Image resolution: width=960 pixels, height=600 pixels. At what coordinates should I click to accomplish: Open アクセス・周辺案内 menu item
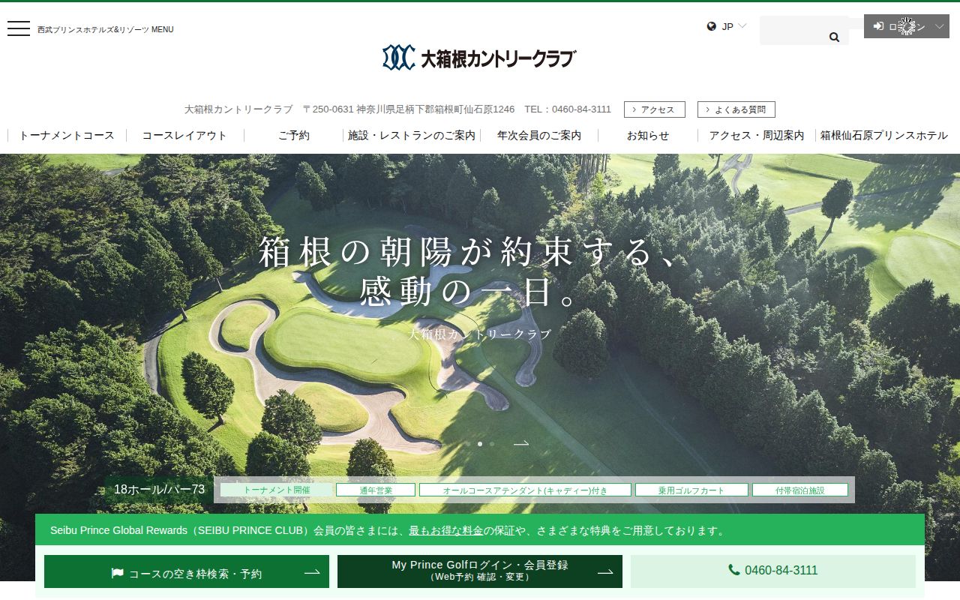coord(757,136)
